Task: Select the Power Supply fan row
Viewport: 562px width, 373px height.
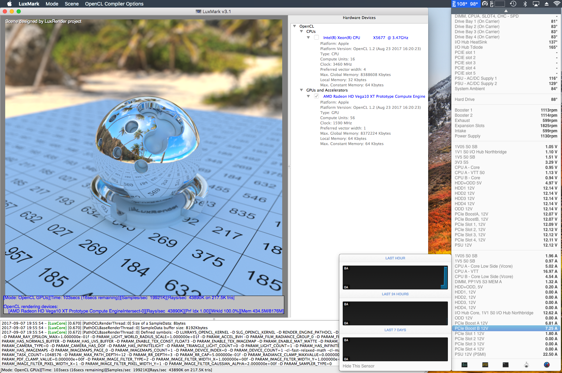Action: pyautogui.click(x=506, y=136)
